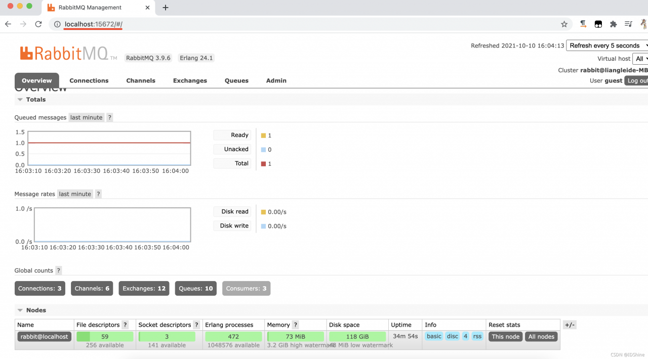This screenshot has height=359, width=648.
Task: Click the RabbitMQ 3.9.6 version label
Action: point(148,58)
